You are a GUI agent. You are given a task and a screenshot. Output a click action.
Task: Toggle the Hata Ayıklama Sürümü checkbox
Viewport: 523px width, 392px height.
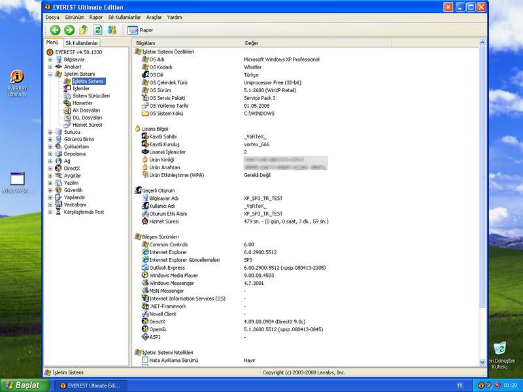[145, 360]
